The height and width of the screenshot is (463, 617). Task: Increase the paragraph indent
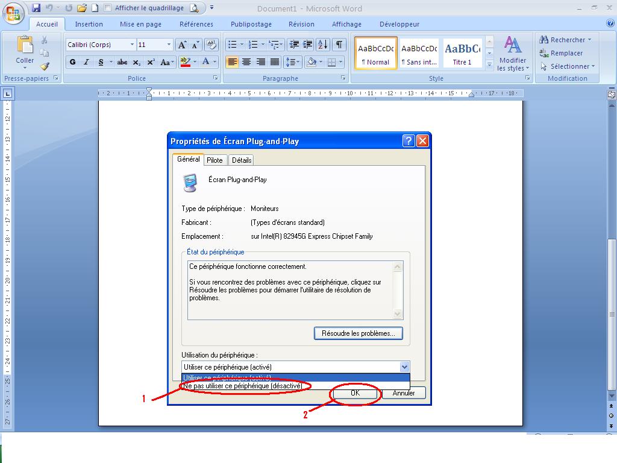[x=308, y=45]
